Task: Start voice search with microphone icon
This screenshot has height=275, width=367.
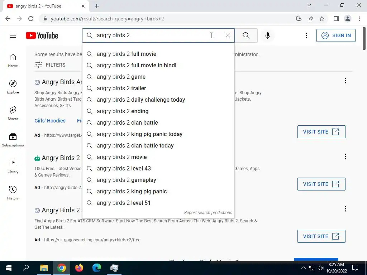Action: (267, 35)
